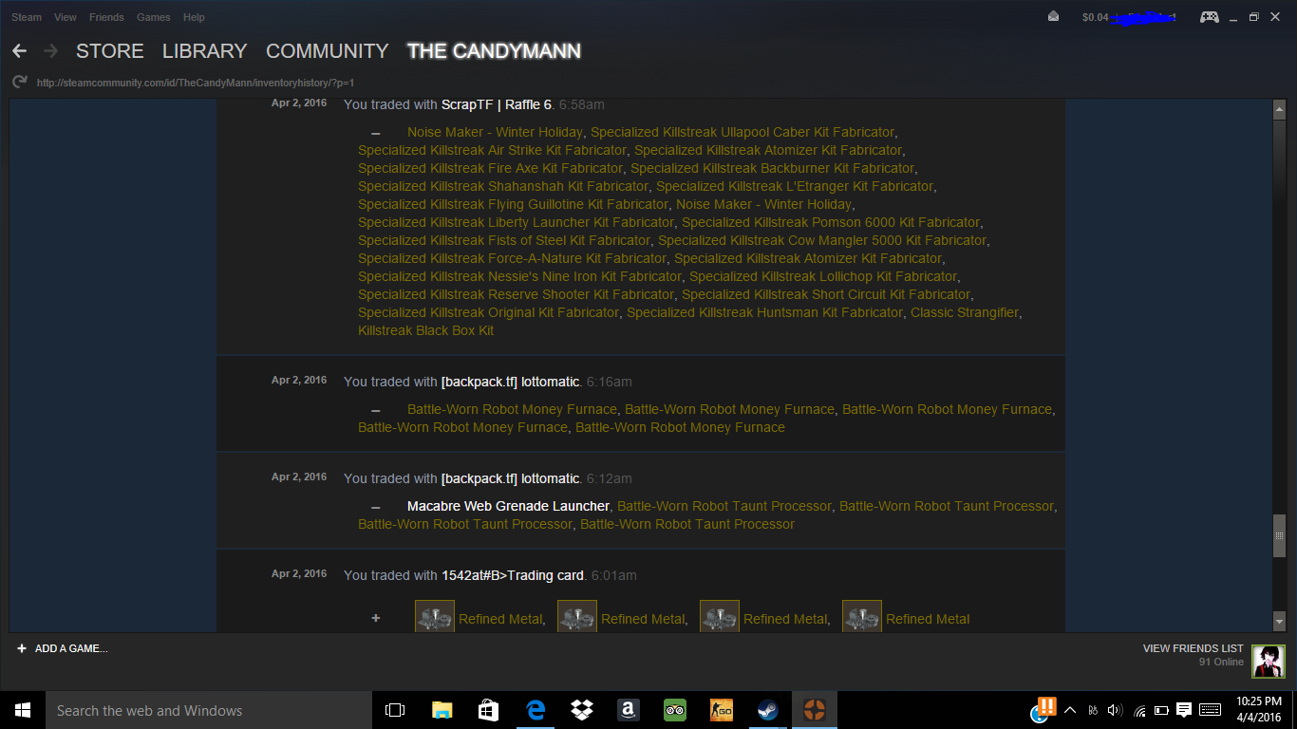
Task: Click the page reload icon
Action: (x=19, y=83)
